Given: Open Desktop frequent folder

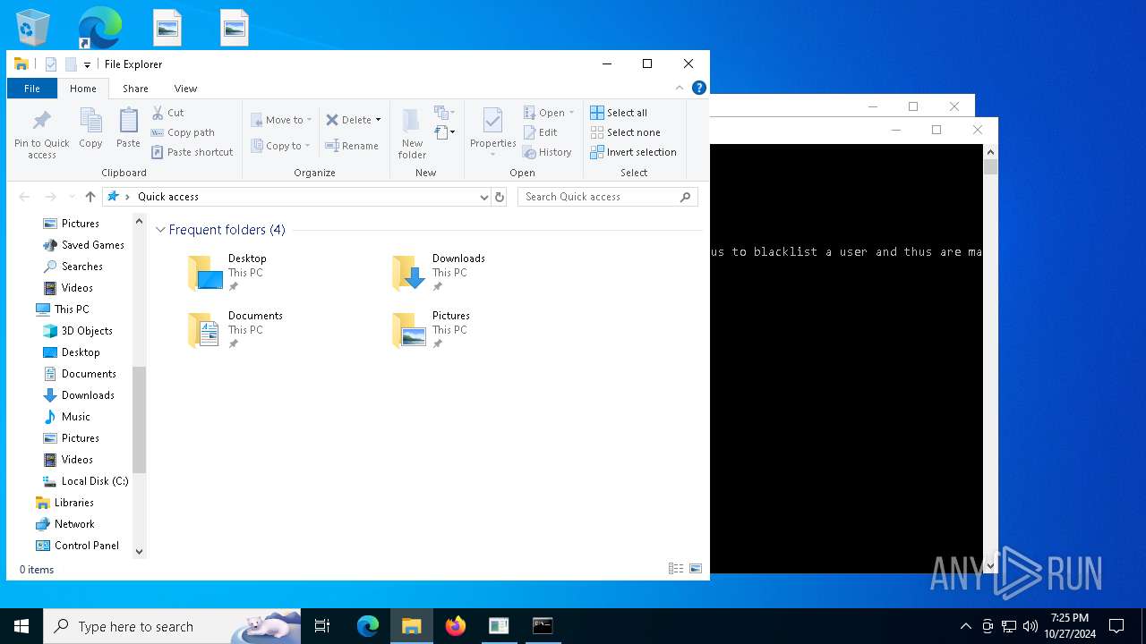Looking at the screenshot, I should 227,273.
